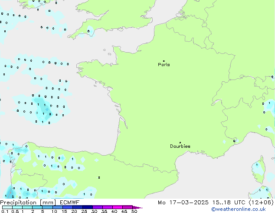Pick the legend swatch between 45 and 50
Screen dimensions: 275x213
click(x=128, y=207)
